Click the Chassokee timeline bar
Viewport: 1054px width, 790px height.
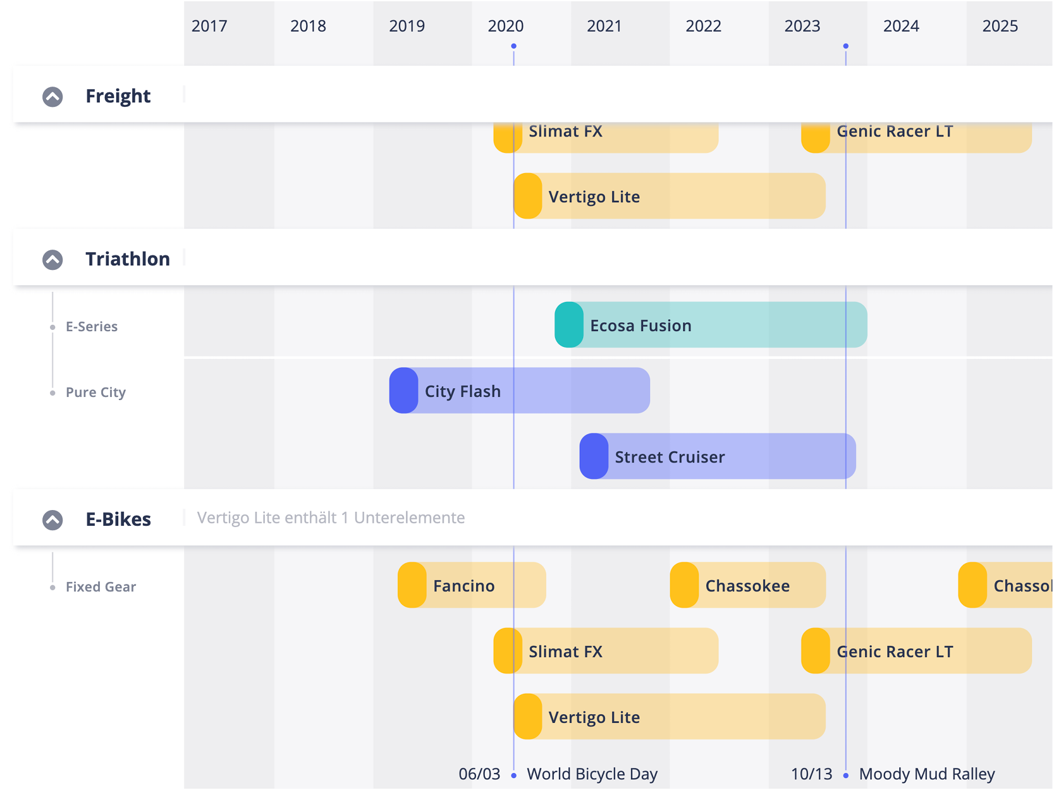747,586
